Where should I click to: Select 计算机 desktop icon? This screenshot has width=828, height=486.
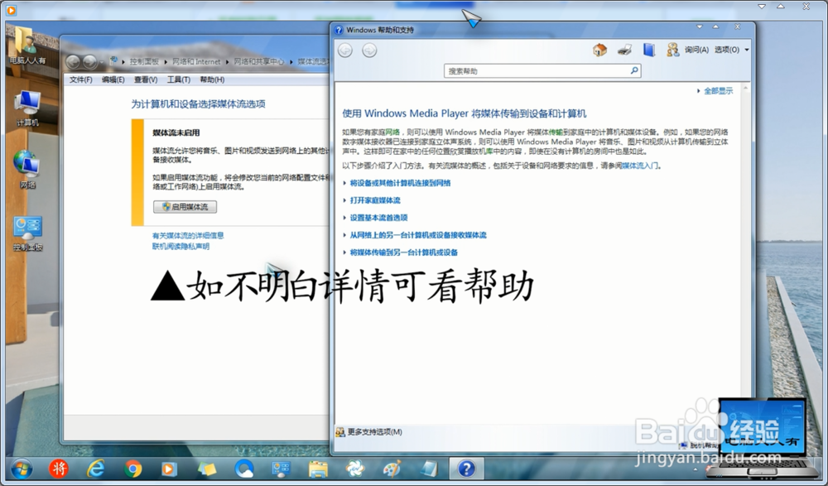pyautogui.click(x=27, y=108)
